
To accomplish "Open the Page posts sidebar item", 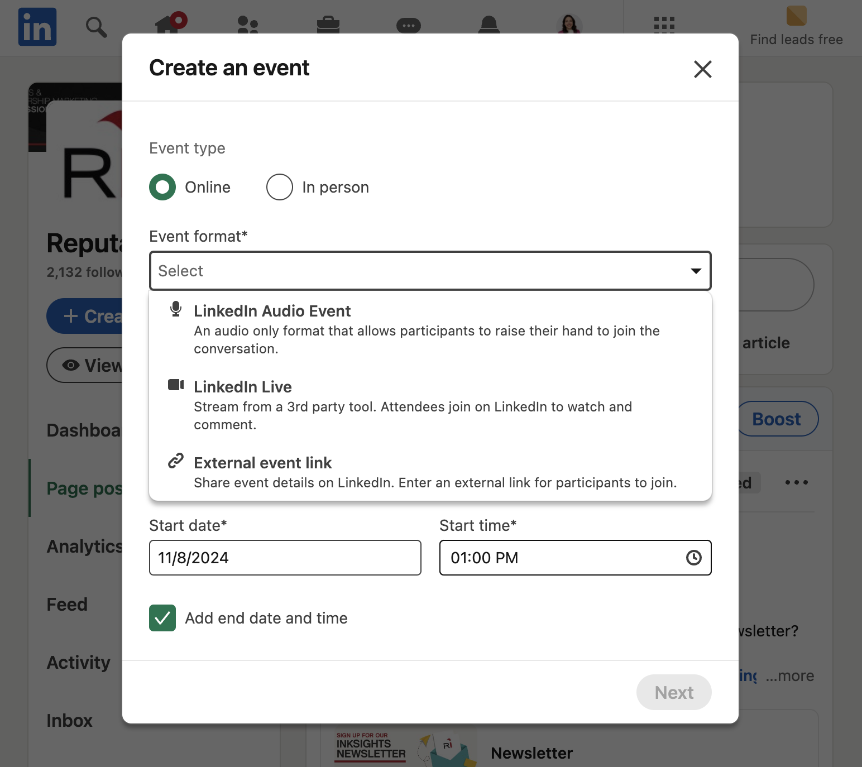I will click(85, 488).
